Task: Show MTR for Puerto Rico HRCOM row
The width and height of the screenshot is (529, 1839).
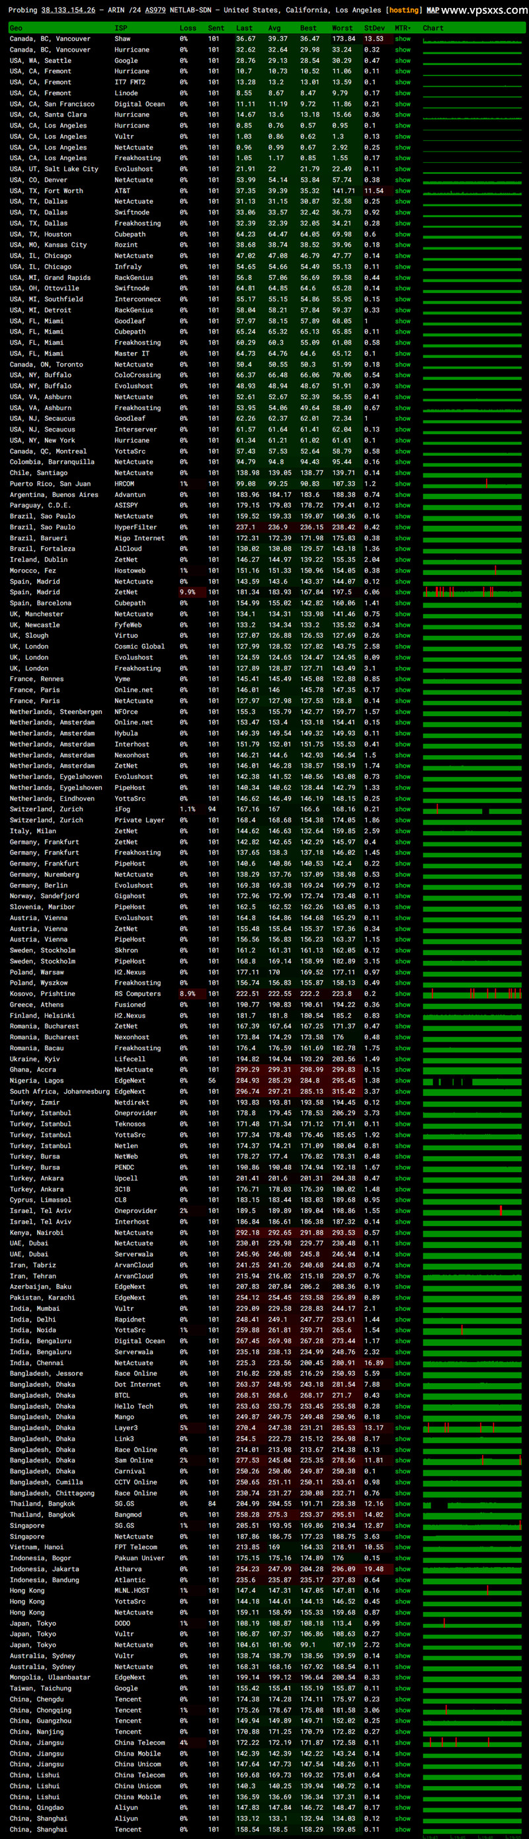Action: click(403, 483)
